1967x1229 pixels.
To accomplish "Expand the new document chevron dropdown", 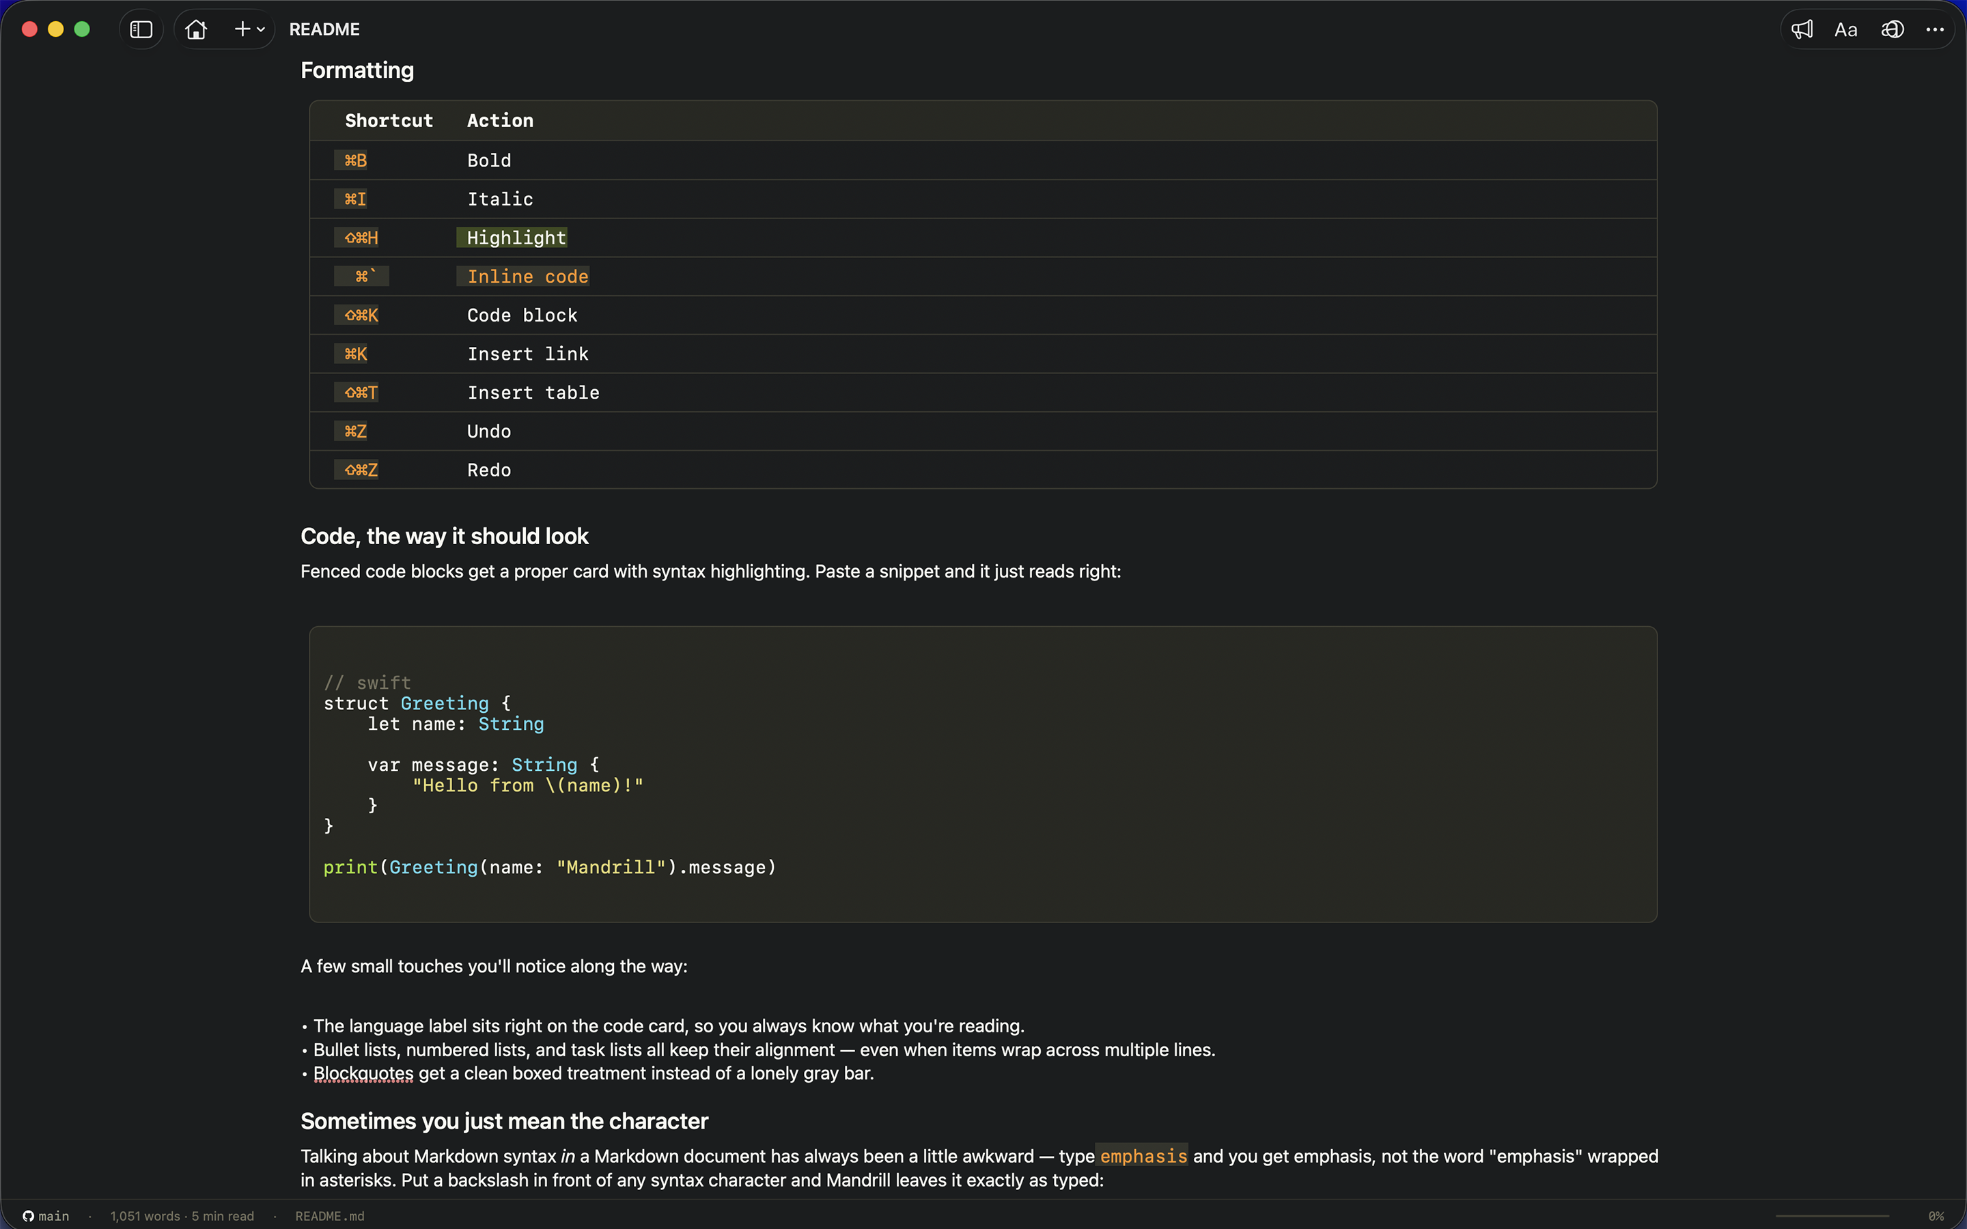I will [261, 29].
